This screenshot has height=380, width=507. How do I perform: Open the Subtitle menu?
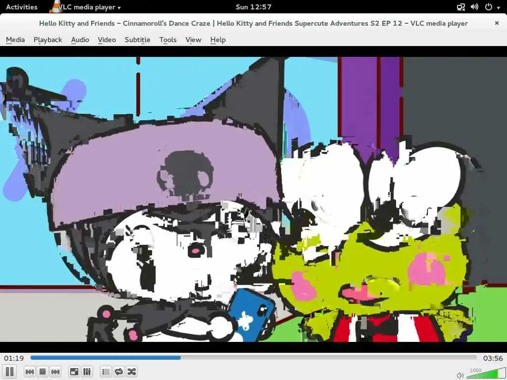pos(138,40)
